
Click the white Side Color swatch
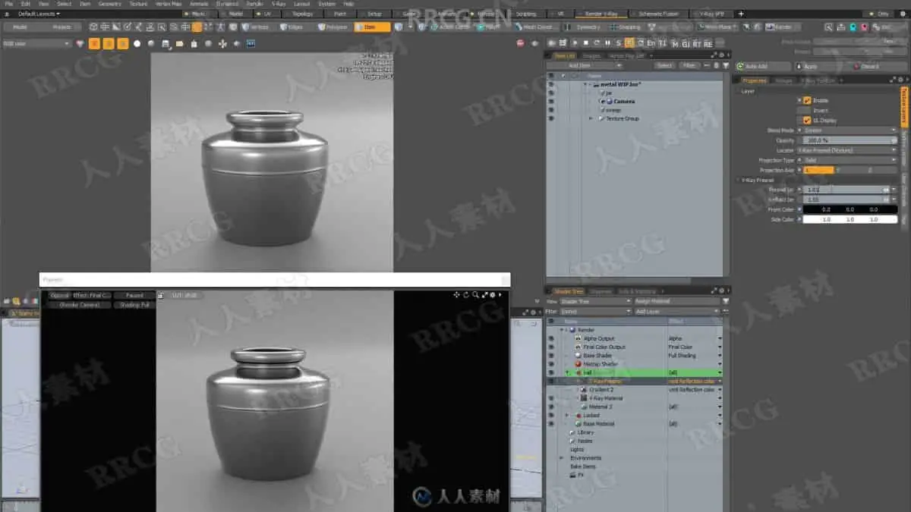[x=850, y=219]
